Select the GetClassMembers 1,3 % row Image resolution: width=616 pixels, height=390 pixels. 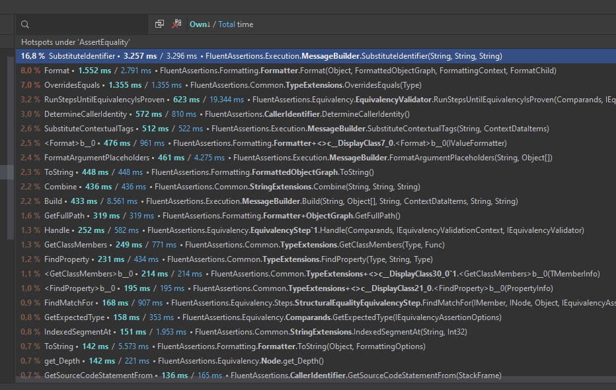coord(316,245)
